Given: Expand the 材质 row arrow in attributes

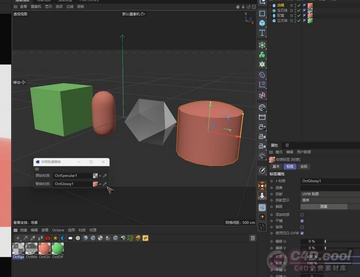Looking at the screenshot, I should [x=276, y=181].
